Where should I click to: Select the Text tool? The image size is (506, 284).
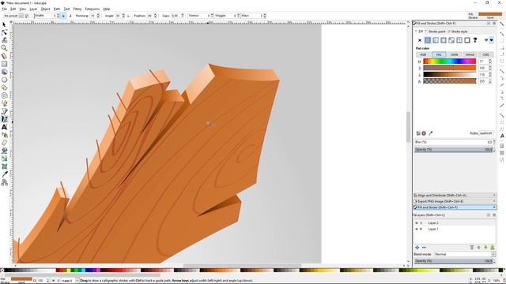tap(4, 127)
